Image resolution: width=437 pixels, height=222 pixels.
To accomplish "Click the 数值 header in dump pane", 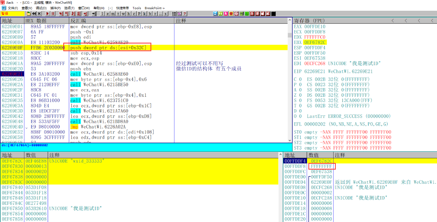I will tap(36, 155).
